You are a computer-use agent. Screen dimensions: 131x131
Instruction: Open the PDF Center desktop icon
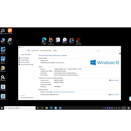tap(3, 97)
